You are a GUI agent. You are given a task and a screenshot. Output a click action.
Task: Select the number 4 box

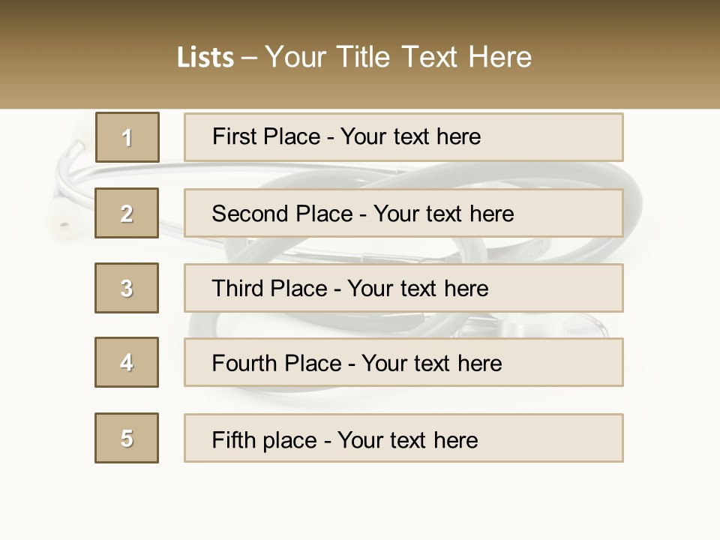tap(127, 362)
